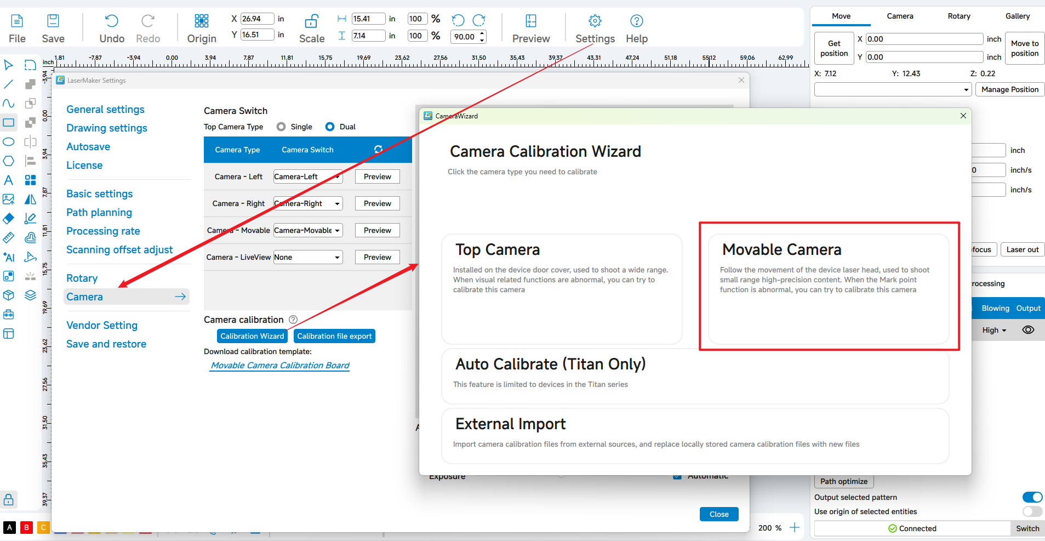Choose the Top Camera option
The width and height of the screenshot is (1045, 541).
point(562,289)
